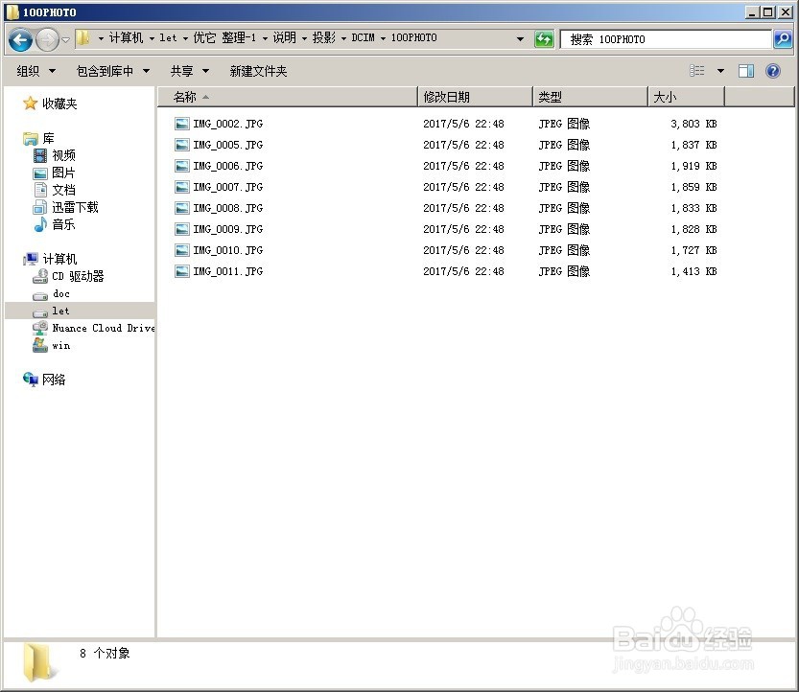Expand the 共享 menu
This screenshot has height=692, width=799.
click(x=182, y=70)
